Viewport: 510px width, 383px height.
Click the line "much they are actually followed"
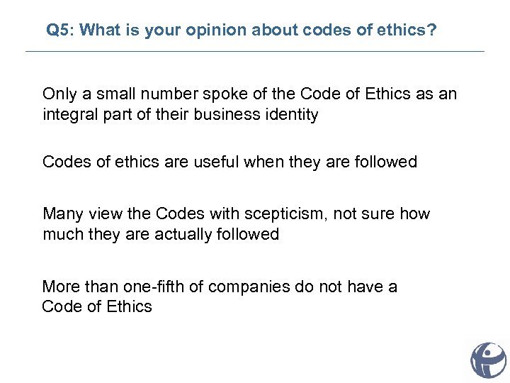pos(161,234)
